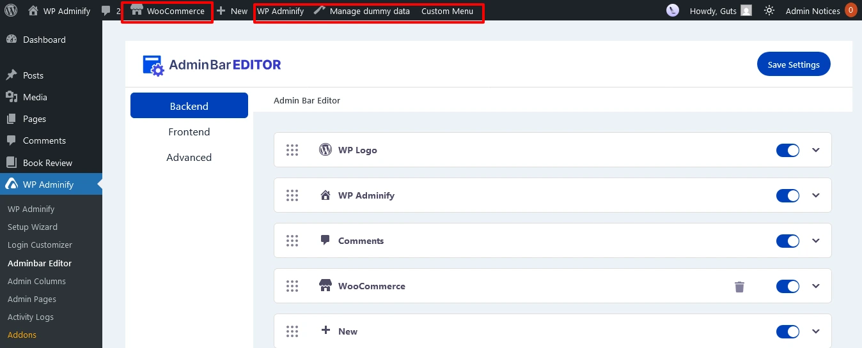Click the user avatar beside Howdy, Guts

pos(746,11)
